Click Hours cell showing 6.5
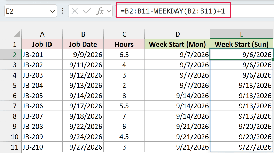The width and height of the screenshot is (274, 153). pyautogui.click(x=124, y=55)
